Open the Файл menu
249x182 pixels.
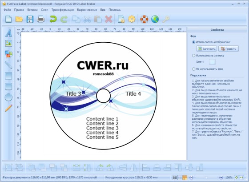pos(7,10)
